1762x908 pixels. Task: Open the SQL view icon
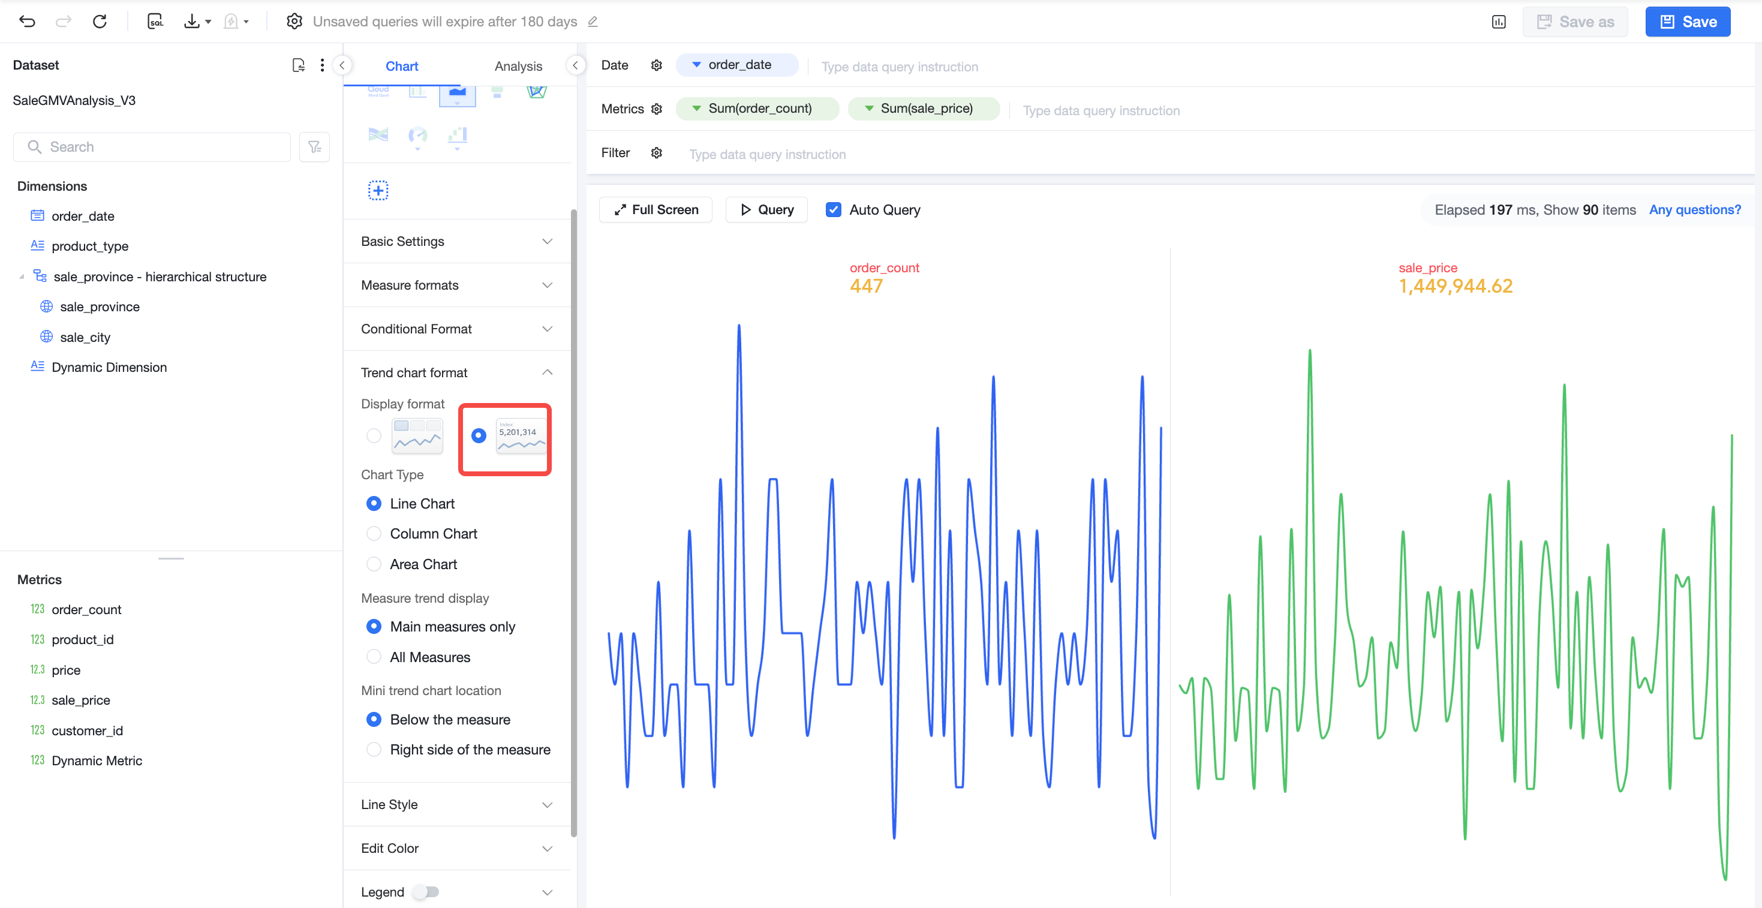pyautogui.click(x=155, y=21)
